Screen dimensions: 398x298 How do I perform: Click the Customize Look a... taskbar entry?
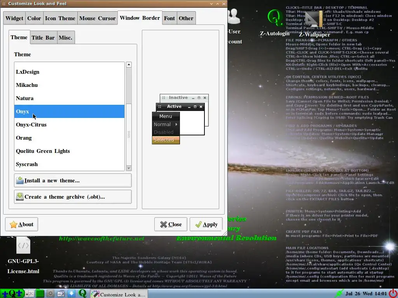click(119, 294)
